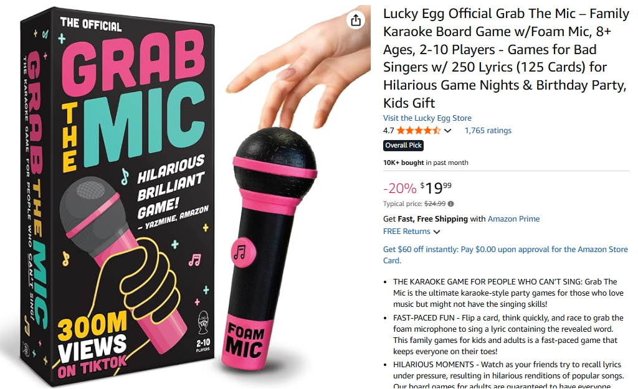The height and width of the screenshot is (389, 638).
Task: Click the FREE Returns text link
Action: point(406,232)
